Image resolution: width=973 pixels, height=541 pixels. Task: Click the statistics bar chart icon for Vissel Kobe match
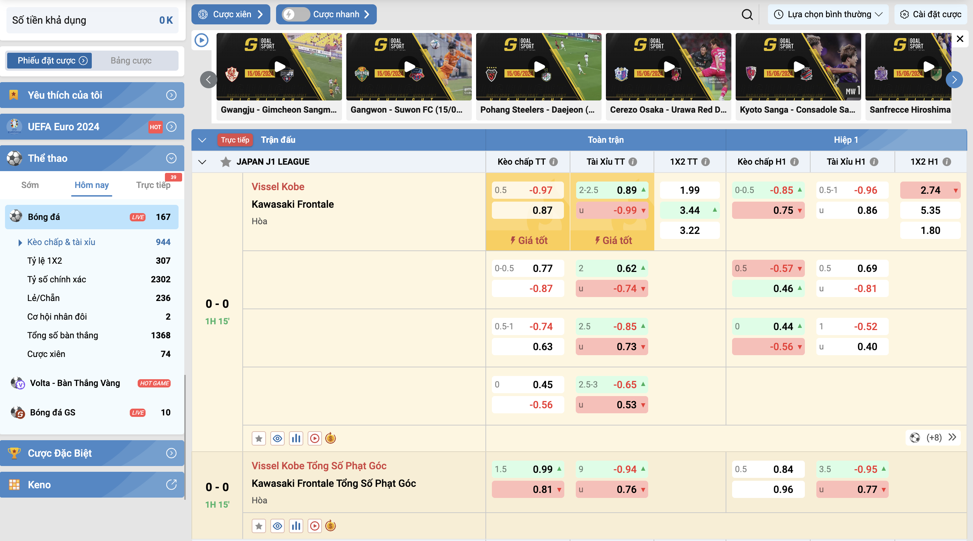[296, 438]
